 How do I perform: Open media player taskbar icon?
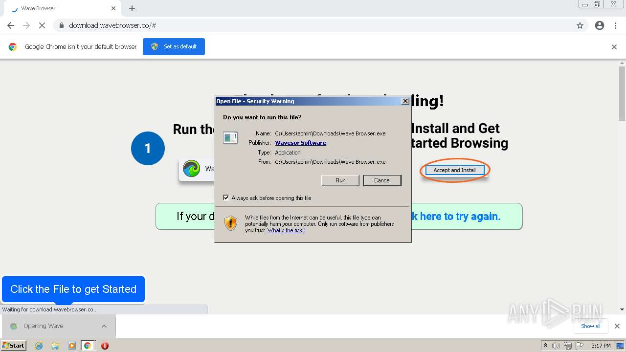click(72, 346)
